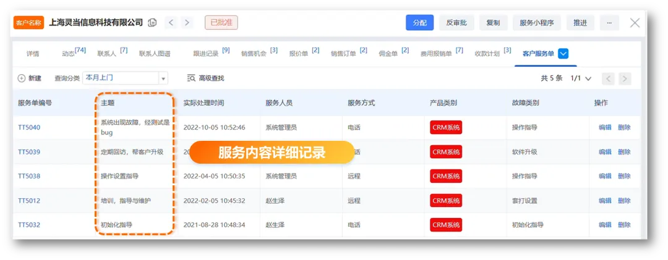Click the copy icon beside the company name
Image resolution: width=668 pixels, height=260 pixels.
152,23
